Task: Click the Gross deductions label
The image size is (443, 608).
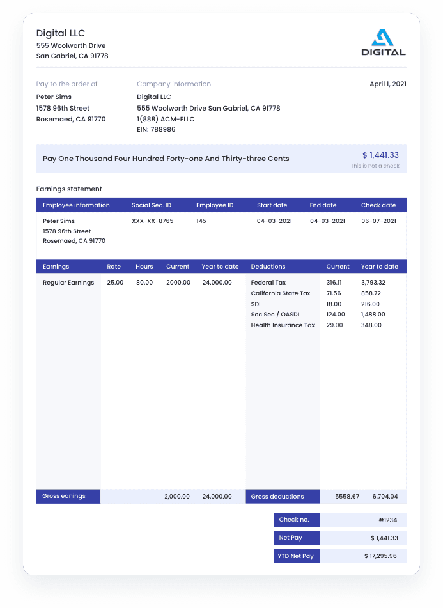Action: [x=277, y=497]
